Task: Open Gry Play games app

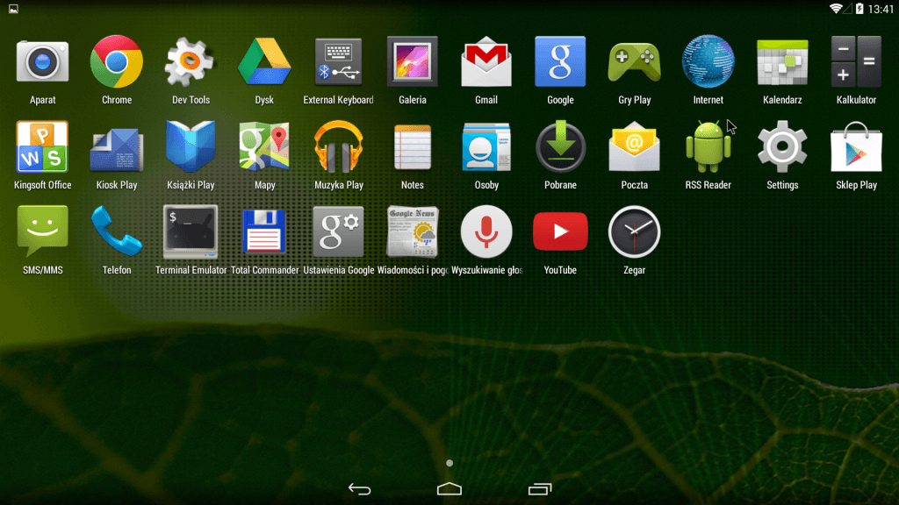Action: [634, 62]
